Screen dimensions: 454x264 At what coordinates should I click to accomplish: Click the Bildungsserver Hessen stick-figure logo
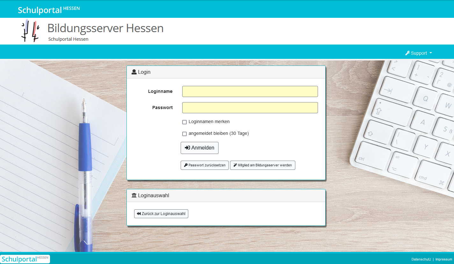30,31
